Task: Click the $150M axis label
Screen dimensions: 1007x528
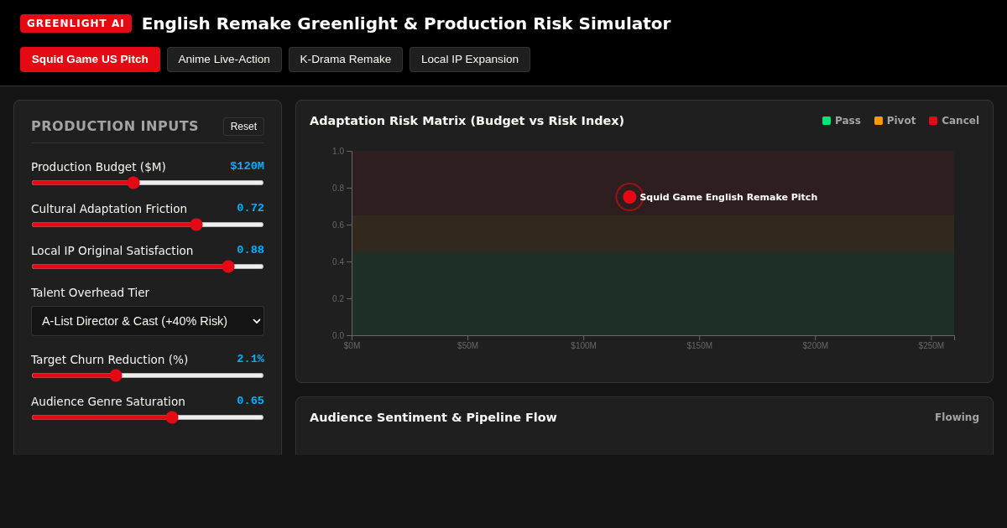Action: coord(699,346)
